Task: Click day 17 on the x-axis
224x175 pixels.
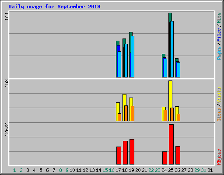Action: pyautogui.click(x=118, y=170)
